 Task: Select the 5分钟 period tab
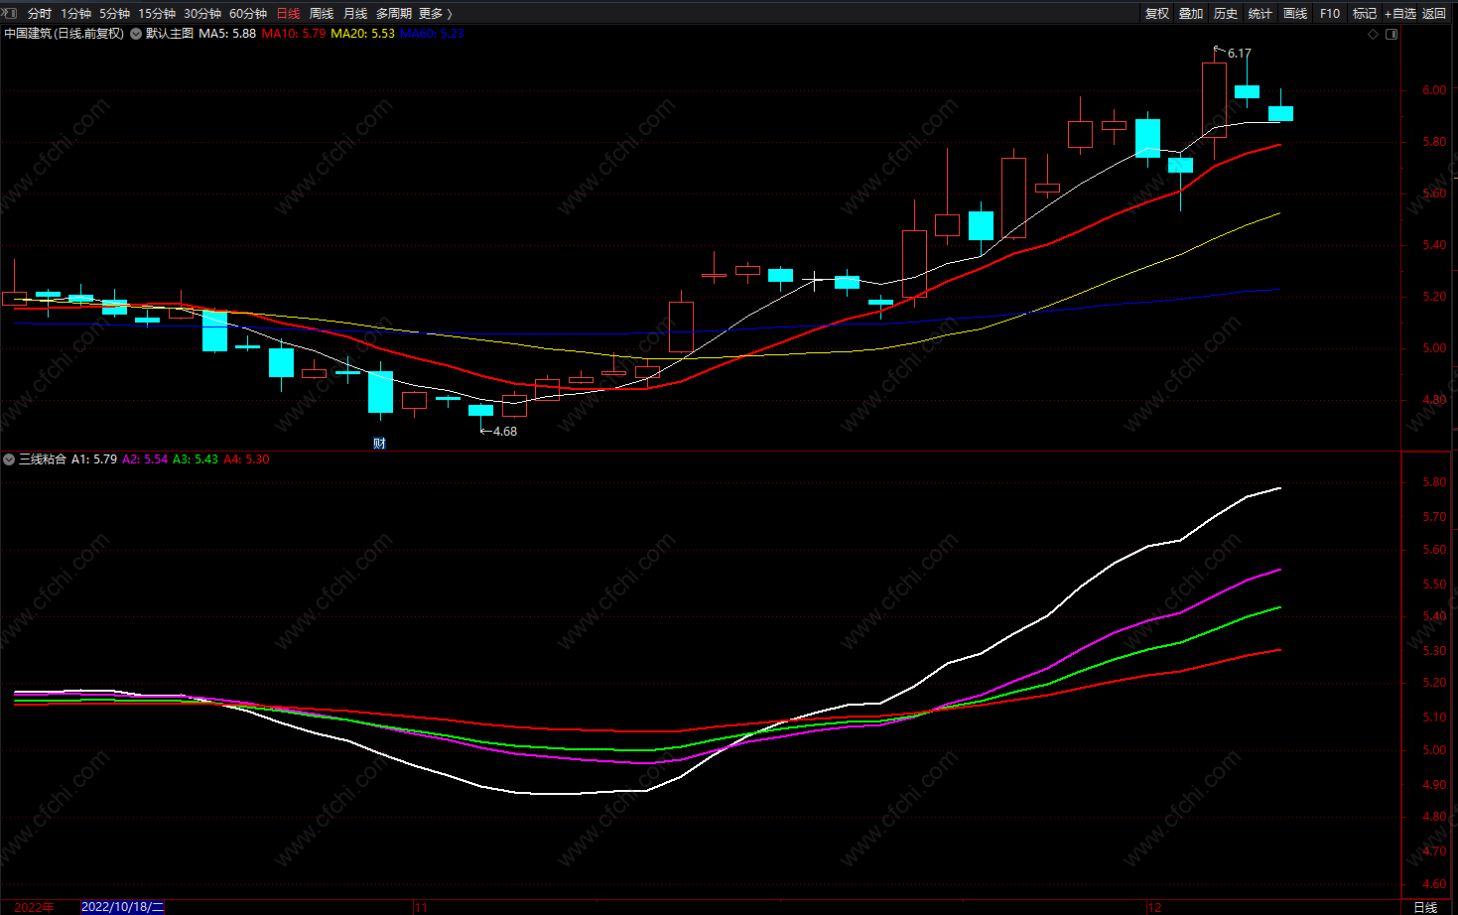pyautogui.click(x=114, y=13)
